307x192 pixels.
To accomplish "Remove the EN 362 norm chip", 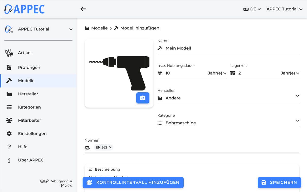I will (x=110, y=147).
